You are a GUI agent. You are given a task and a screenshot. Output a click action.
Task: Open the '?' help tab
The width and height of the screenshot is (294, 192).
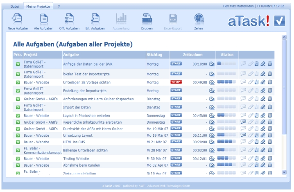(59, 7)
